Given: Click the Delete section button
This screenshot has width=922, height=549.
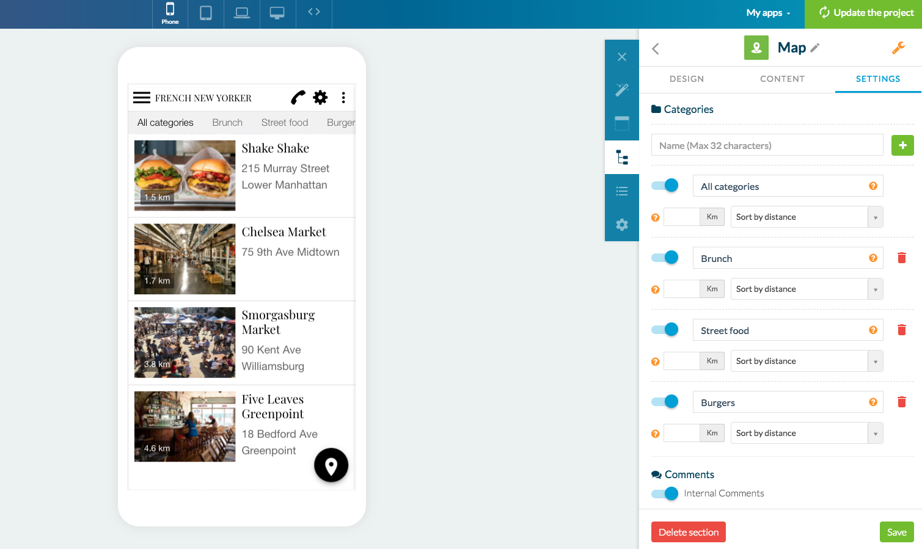Looking at the screenshot, I should (x=688, y=532).
